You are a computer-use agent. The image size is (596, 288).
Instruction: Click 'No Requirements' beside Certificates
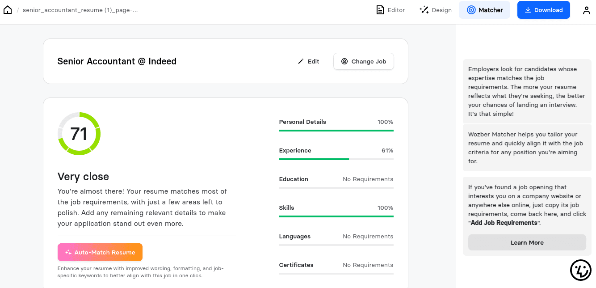(368, 265)
